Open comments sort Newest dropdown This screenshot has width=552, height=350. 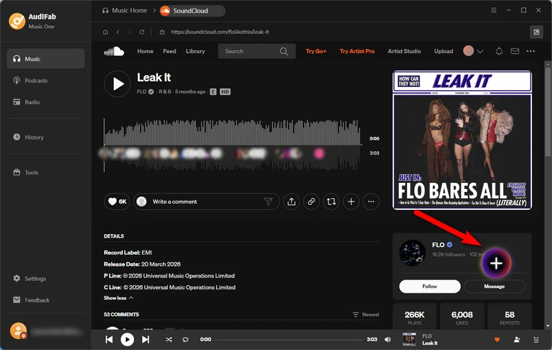366,314
